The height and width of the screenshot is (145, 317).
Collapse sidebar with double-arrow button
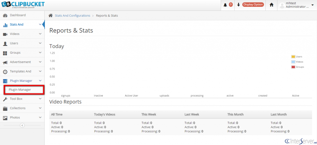[x=22, y=125]
